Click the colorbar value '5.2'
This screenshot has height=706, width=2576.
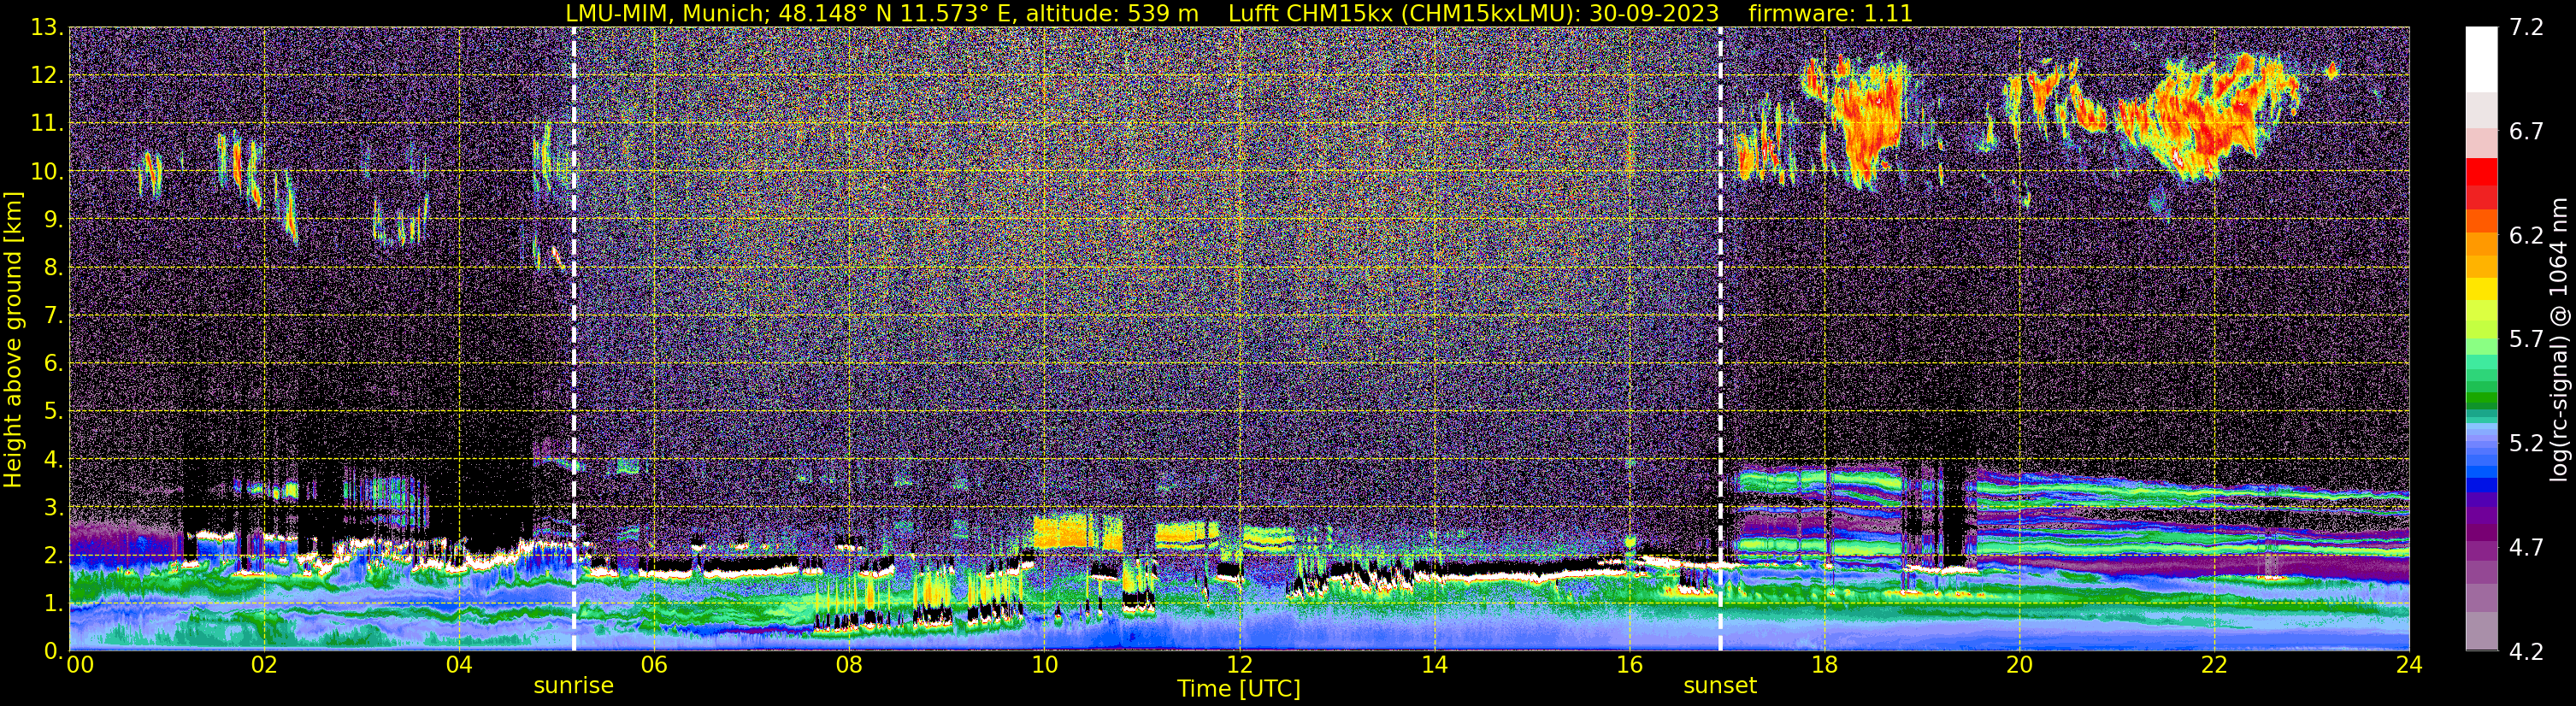click(x=2526, y=444)
